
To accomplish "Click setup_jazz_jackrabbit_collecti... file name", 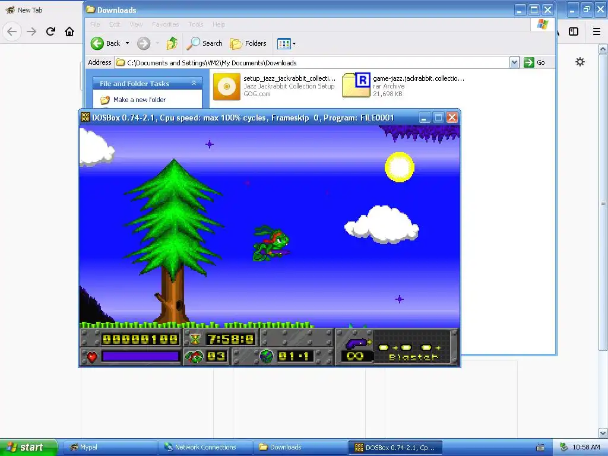I will 289,78.
